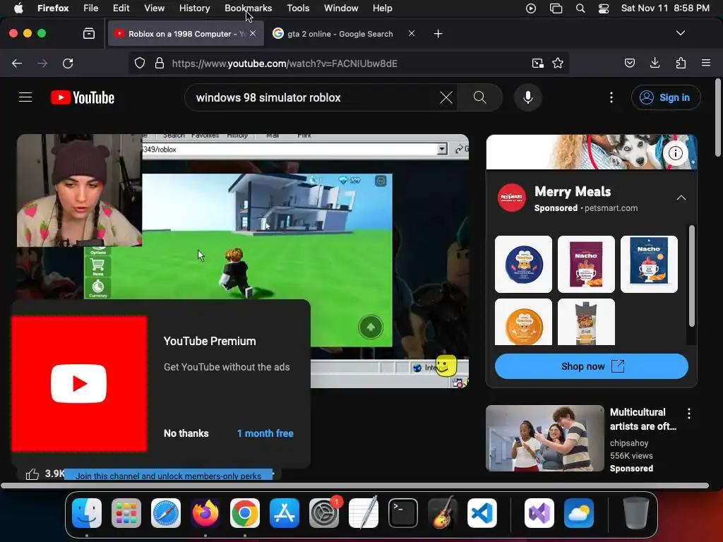Start voice search with microphone
The image size is (723, 542).
pos(528,97)
